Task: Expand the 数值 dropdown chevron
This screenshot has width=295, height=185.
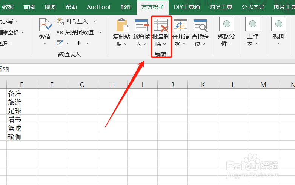Action: (x=45, y=44)
